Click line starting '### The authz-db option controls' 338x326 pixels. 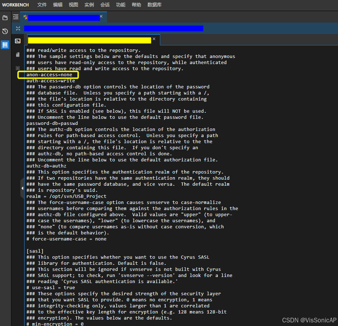coord(121,130)
